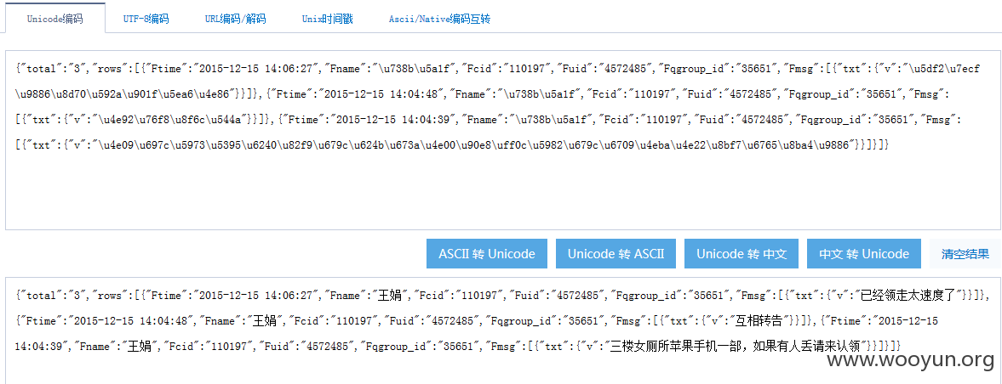Click the Unicode 转 ASCII button
Image resolution: width=1002 pixels, height=384 pixels.
point(616,254)
